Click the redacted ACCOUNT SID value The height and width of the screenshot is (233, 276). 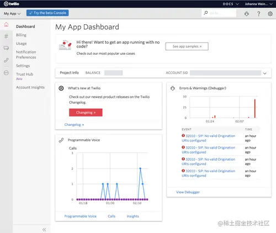(x=225, y=73)
